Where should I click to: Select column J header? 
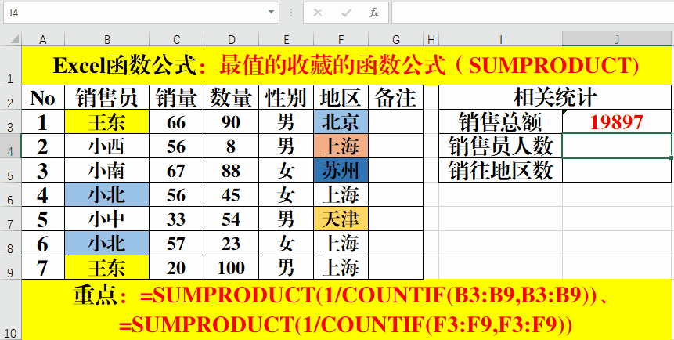click(618, 40)
